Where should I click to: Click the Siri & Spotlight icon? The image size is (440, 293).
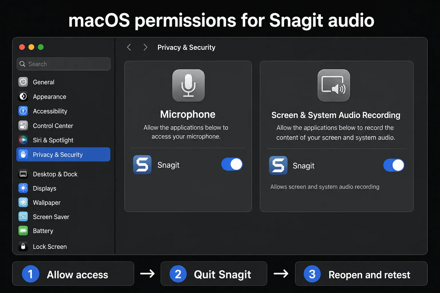click(x=23, y=140)
